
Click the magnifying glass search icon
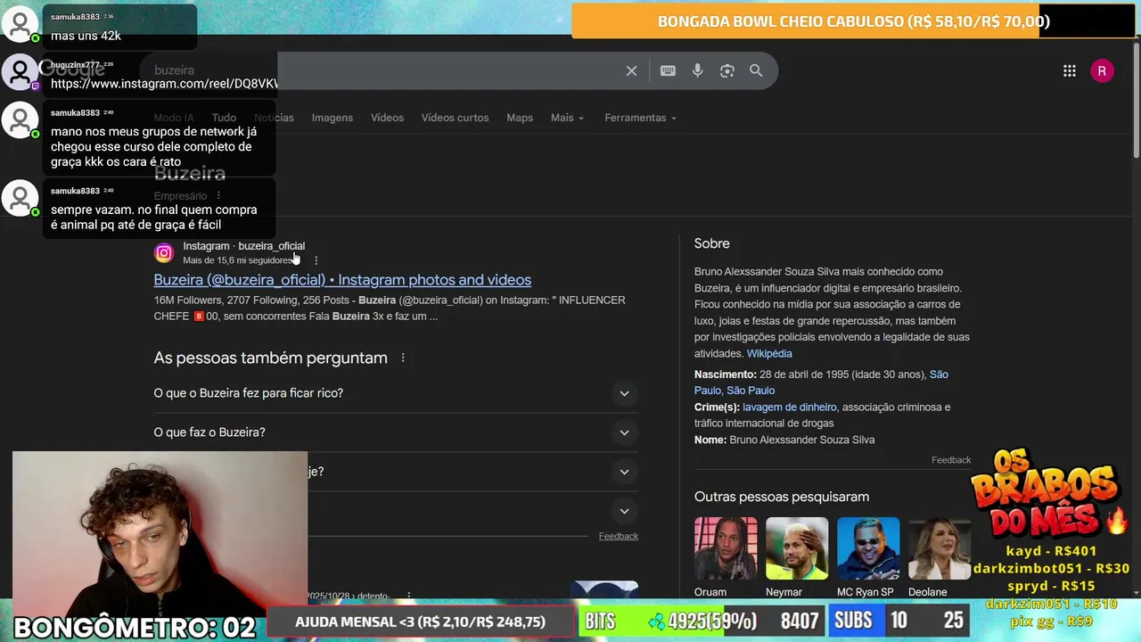point(756,70)
